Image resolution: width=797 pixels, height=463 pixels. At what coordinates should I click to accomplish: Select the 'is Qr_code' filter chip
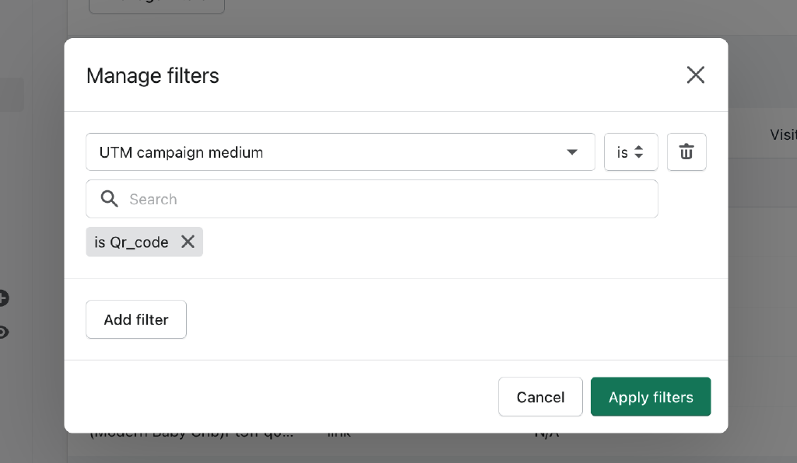tap(131, 242)
